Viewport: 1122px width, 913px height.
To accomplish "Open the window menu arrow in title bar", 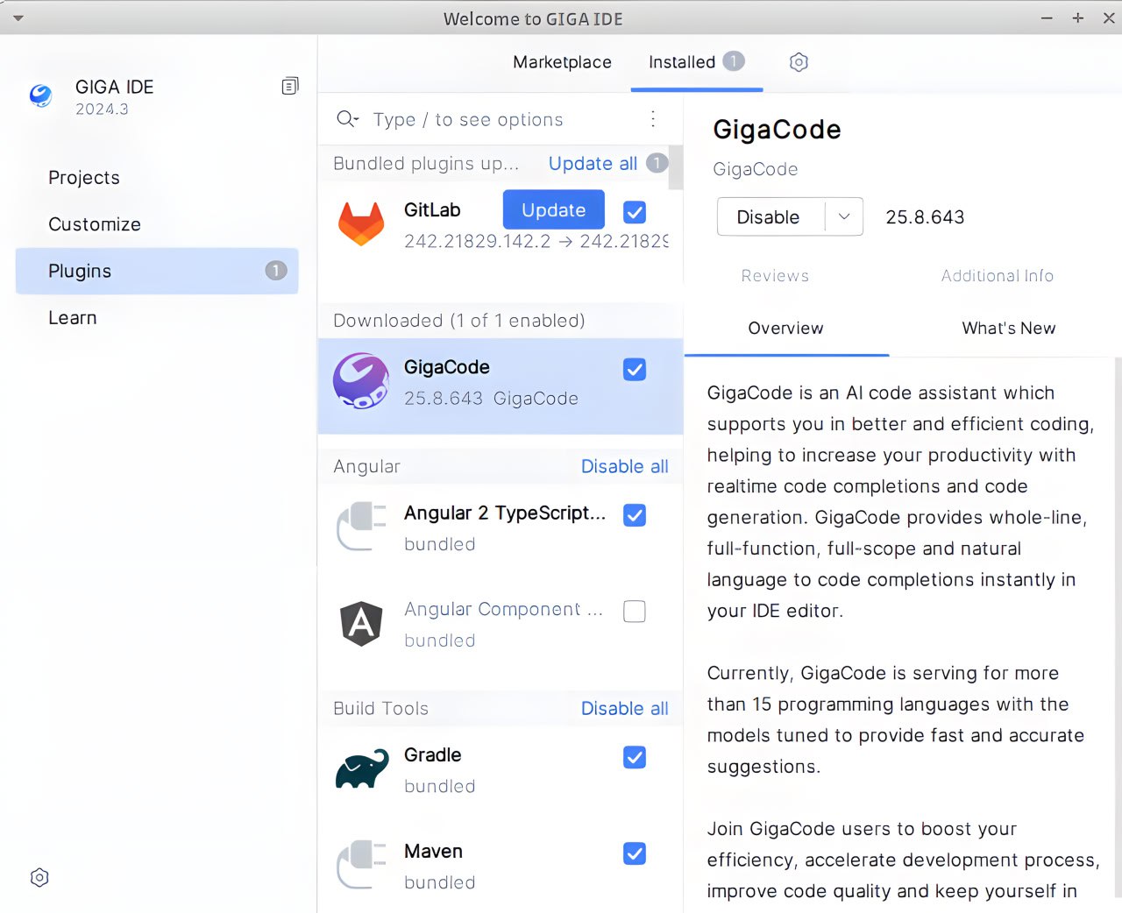I will [x=18, y=18].
